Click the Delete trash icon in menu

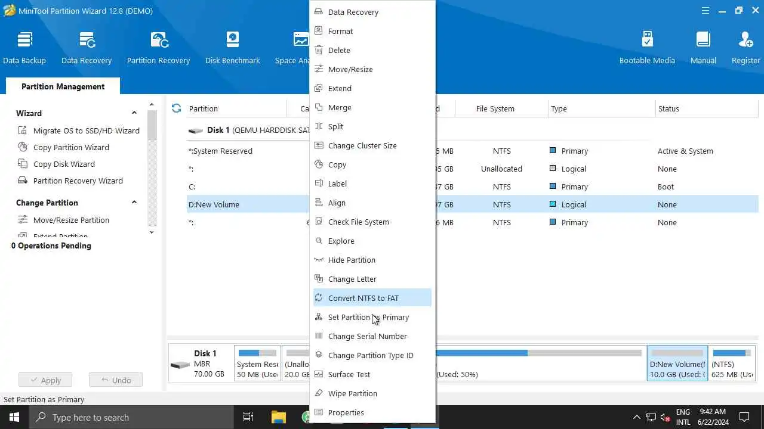319,50
